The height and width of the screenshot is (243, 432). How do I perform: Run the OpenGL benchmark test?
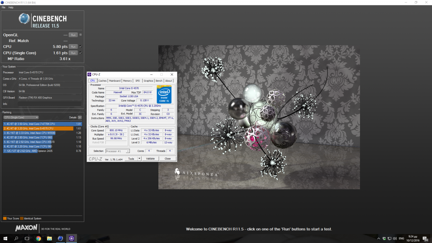pyautogui.click(x=73, y=35)
